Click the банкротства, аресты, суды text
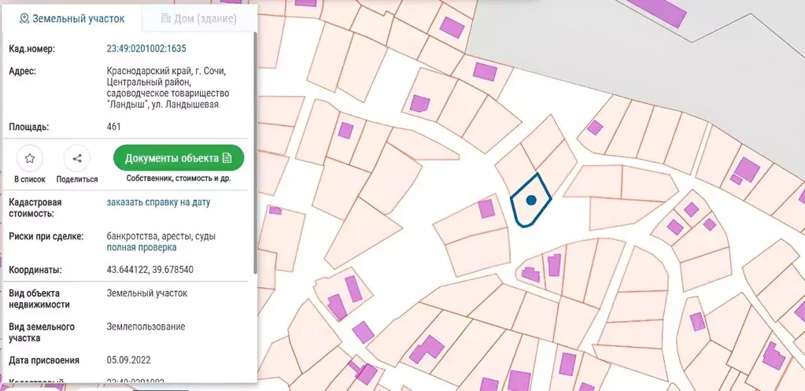 pyautogui.click(x=161, y=237)
